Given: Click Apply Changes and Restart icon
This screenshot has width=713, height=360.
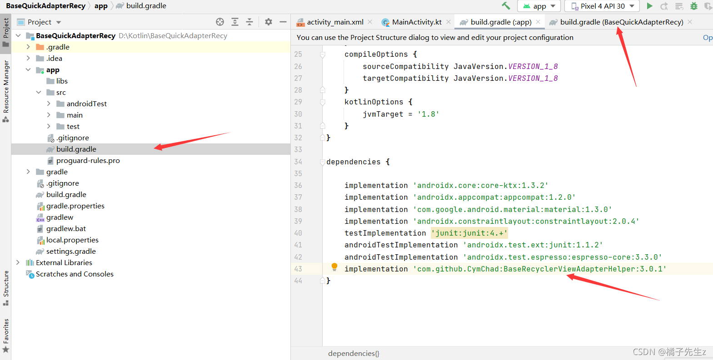Looking at the screenshot, I should point(664,6).
